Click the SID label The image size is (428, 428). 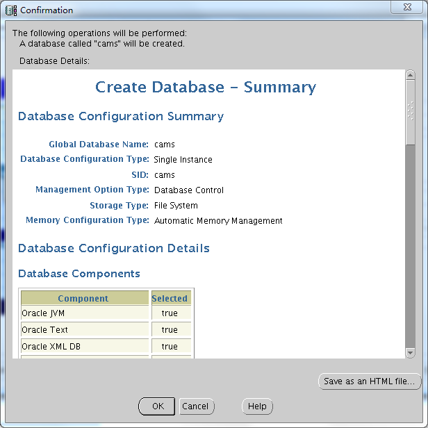[x=140, y=174]
